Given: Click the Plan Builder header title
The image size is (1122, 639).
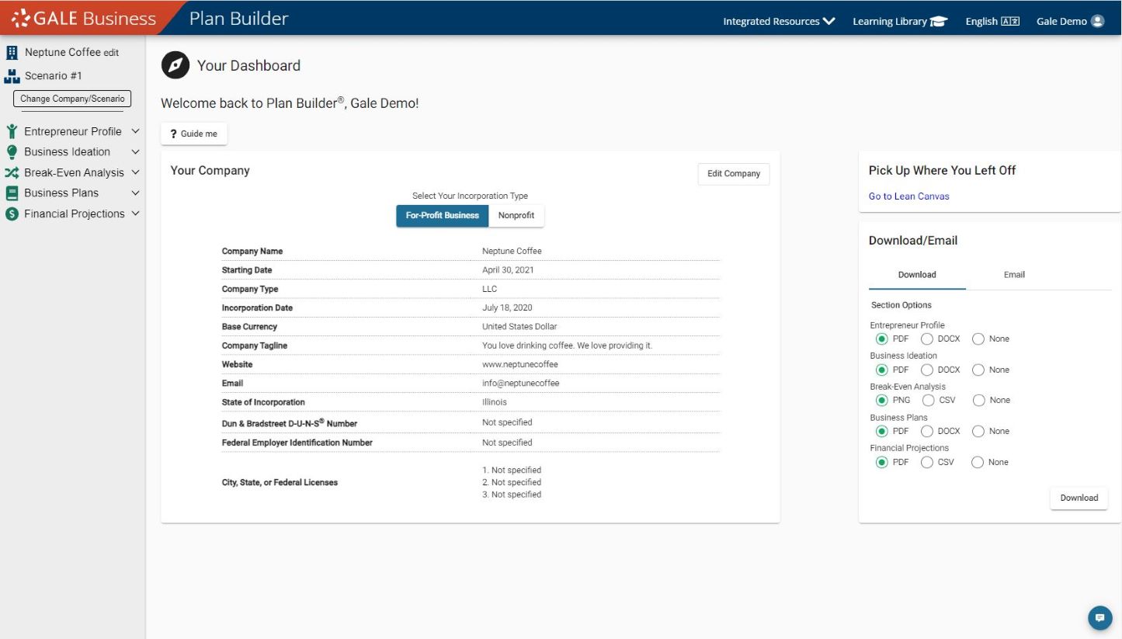Looking at the screenshot, I should [x=239, y=19].
